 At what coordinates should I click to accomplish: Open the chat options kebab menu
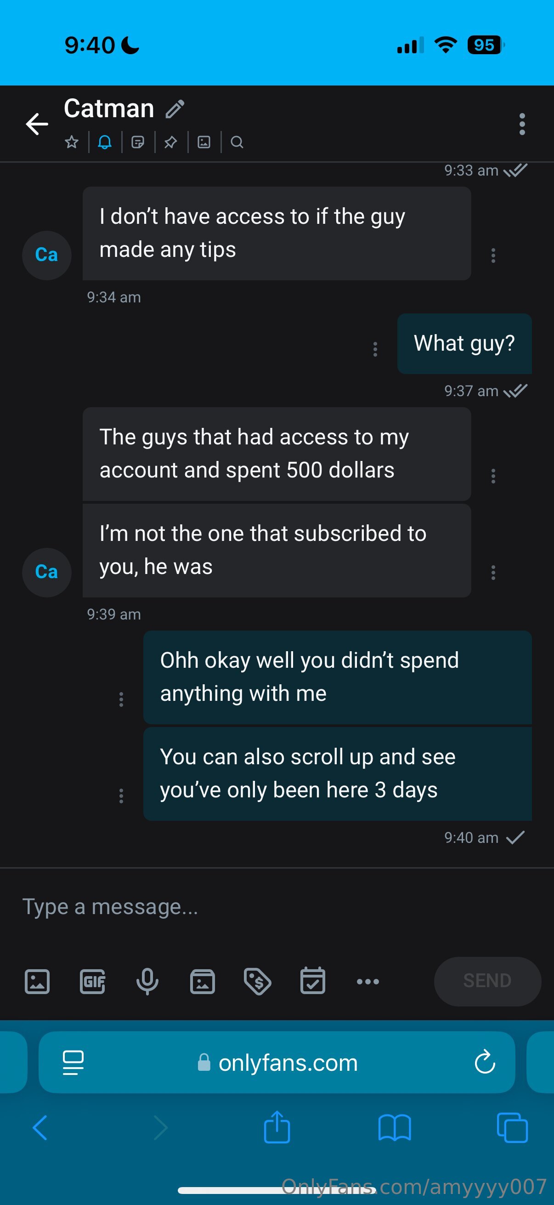coord(522,124)
